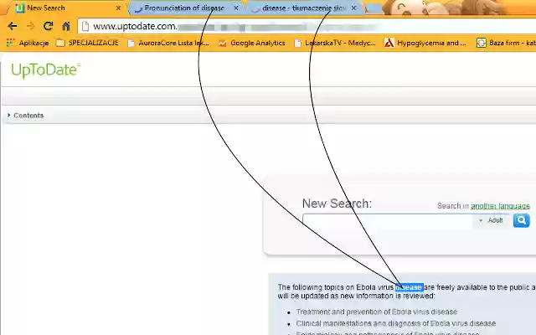Click the New Search: heading text
Screen dimensions: 536x335
337,204
